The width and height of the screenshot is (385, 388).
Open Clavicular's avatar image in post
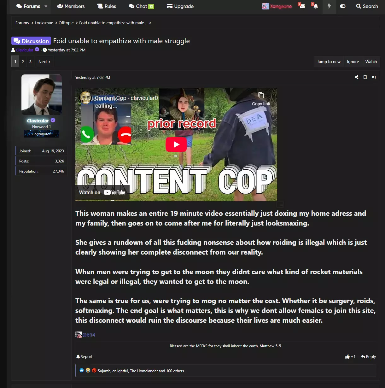[x=41, y=95]
